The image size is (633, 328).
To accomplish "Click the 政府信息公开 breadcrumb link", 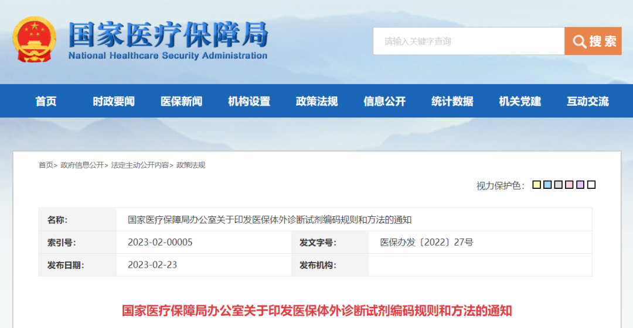I will pyautogui.click(x=82, y=165).
